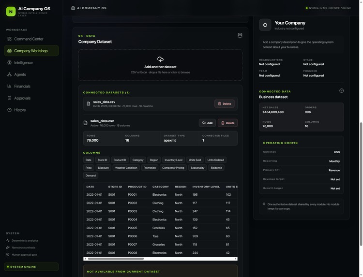Image resolution: width=363 pixels, height=277 pixels.
Task: Delete the connected sales_data.csv dated Oct 6
Action: point(224,104)
